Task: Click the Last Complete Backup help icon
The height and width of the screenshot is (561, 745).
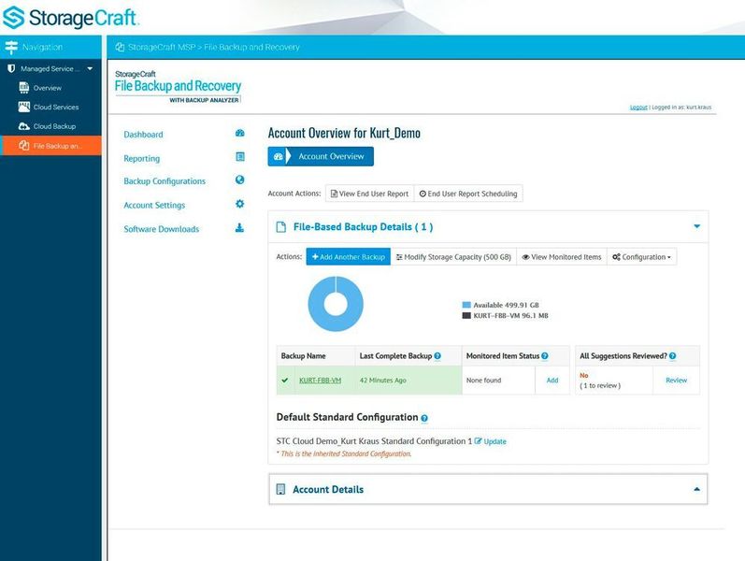Action: click(437, 355)
